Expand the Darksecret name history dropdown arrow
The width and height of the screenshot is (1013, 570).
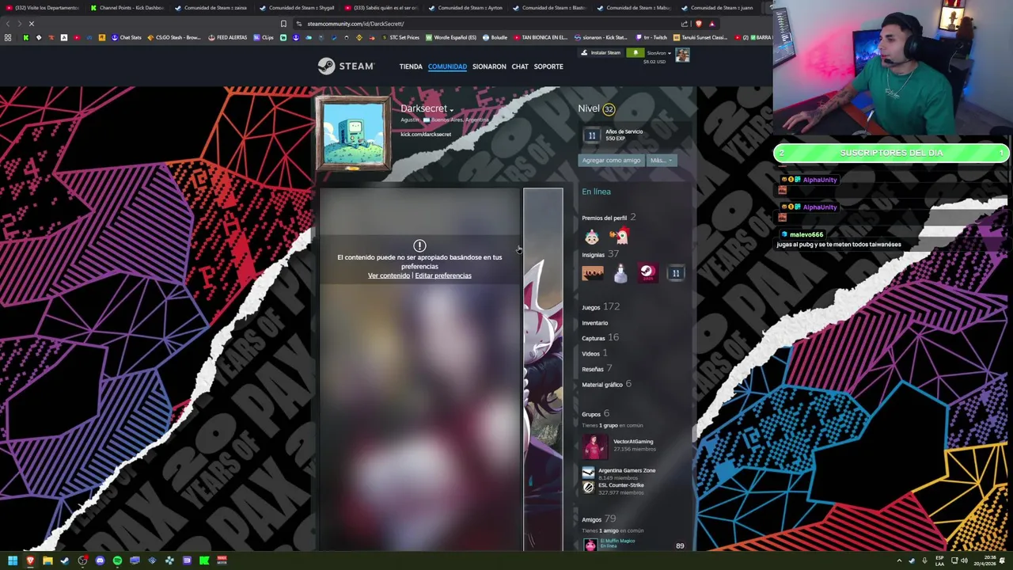click(451, 110)
